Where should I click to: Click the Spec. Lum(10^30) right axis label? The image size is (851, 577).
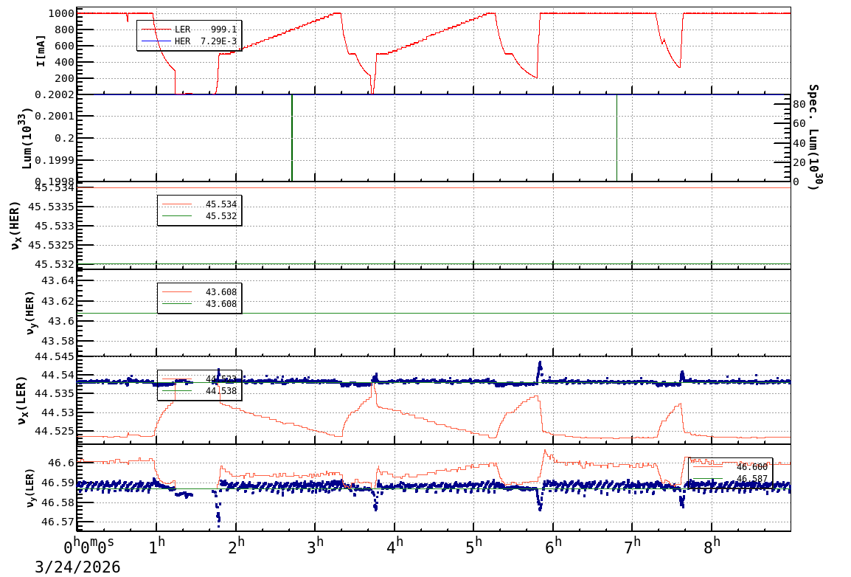(x=813, y=137)
